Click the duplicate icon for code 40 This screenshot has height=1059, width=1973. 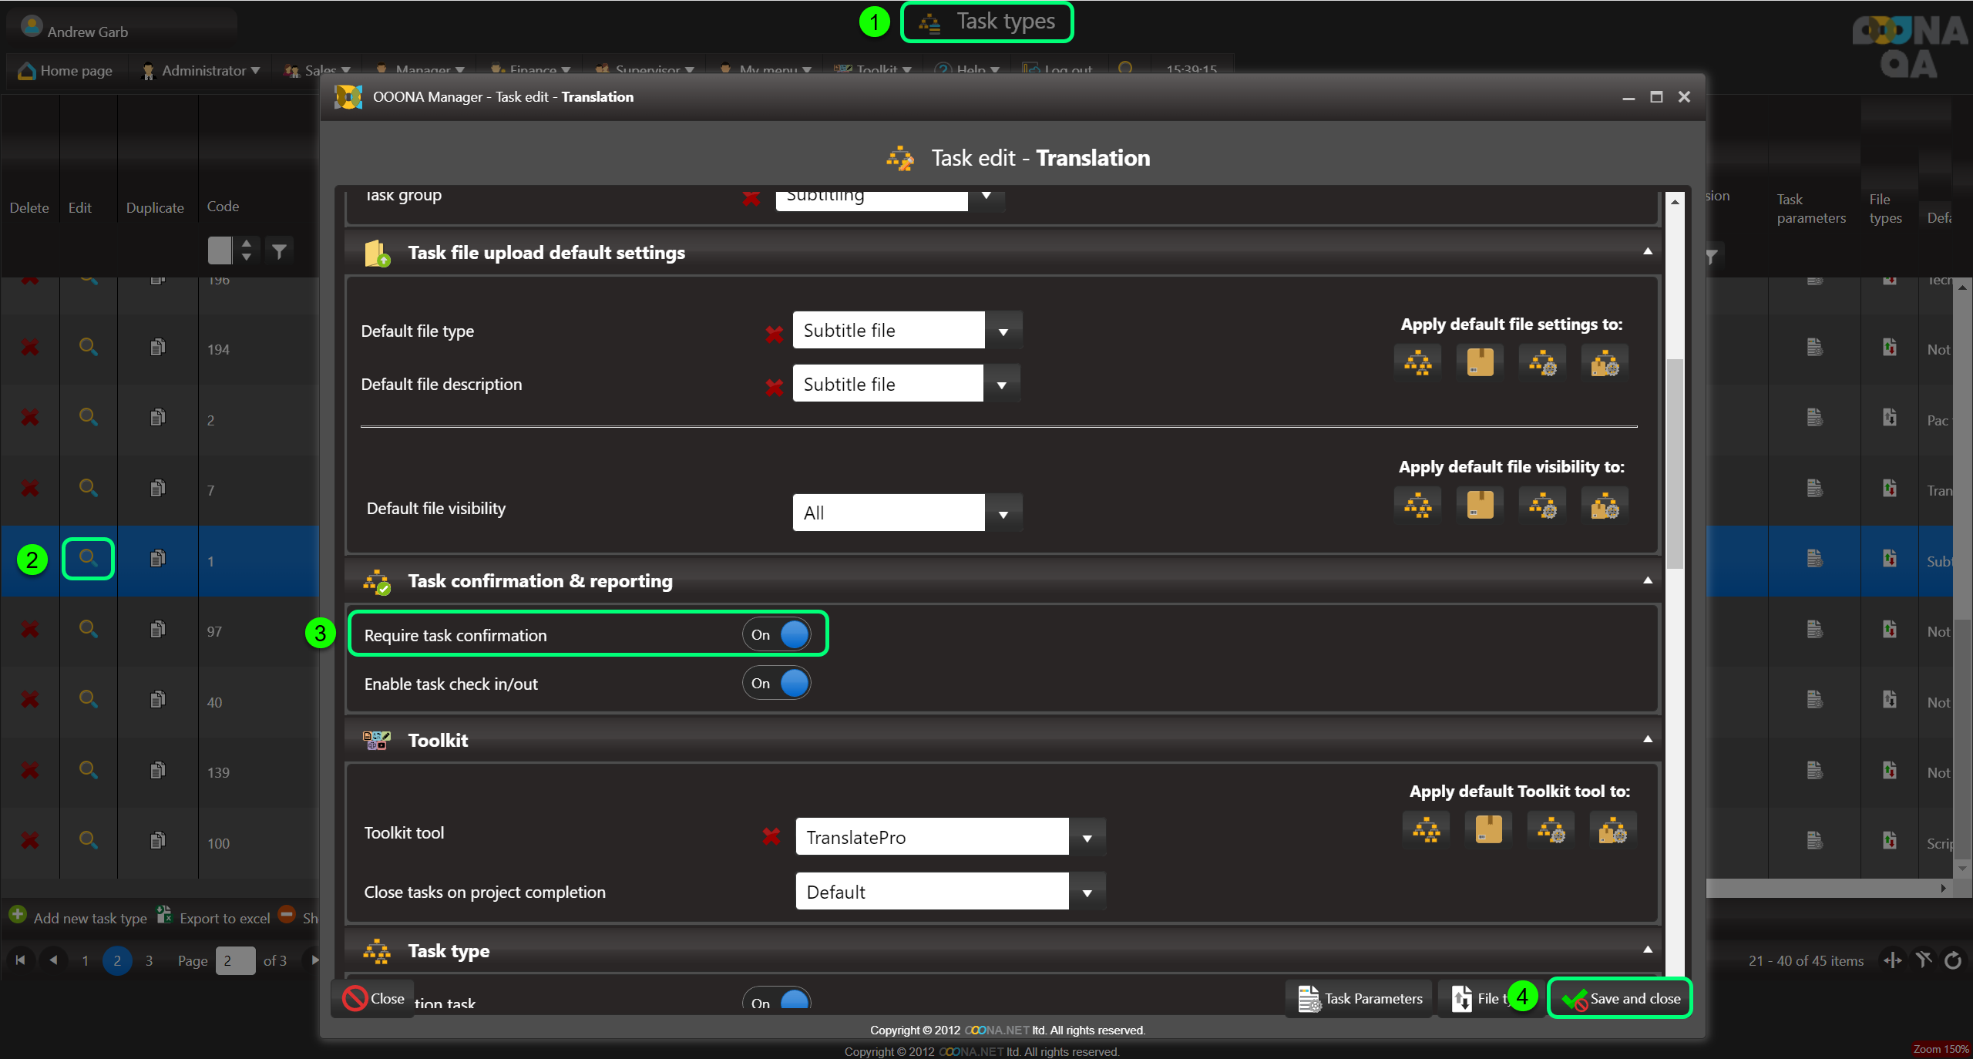157,699
